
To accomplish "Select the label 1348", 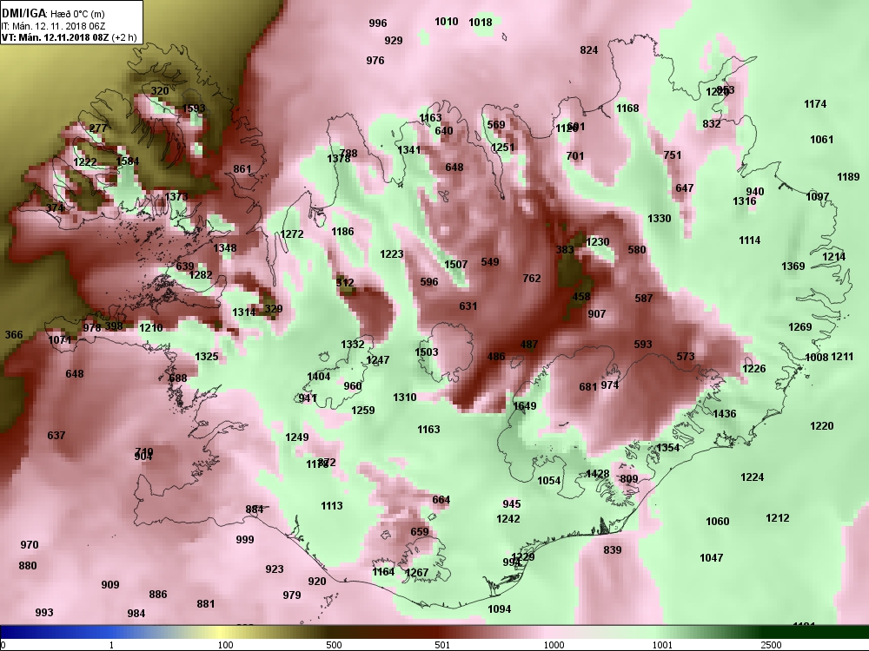I will click(x=224, y=248).
